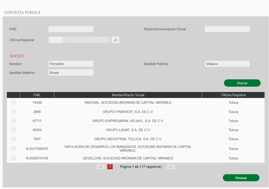Select radio button for INMOVAL row
Image resolution: width=269 pixels, height=189 pixels.
tap(14, 103)
